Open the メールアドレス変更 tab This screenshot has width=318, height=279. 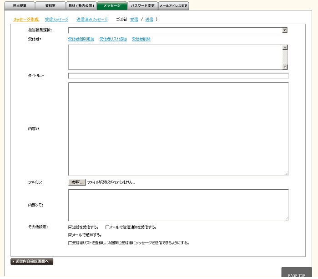[x=173, y=6]
